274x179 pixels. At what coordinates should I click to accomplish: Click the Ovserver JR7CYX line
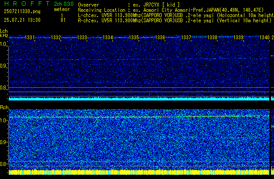[129, 5]
